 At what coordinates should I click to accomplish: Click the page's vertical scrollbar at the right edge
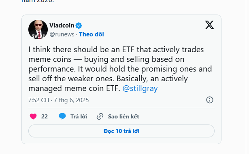[247, 77]
